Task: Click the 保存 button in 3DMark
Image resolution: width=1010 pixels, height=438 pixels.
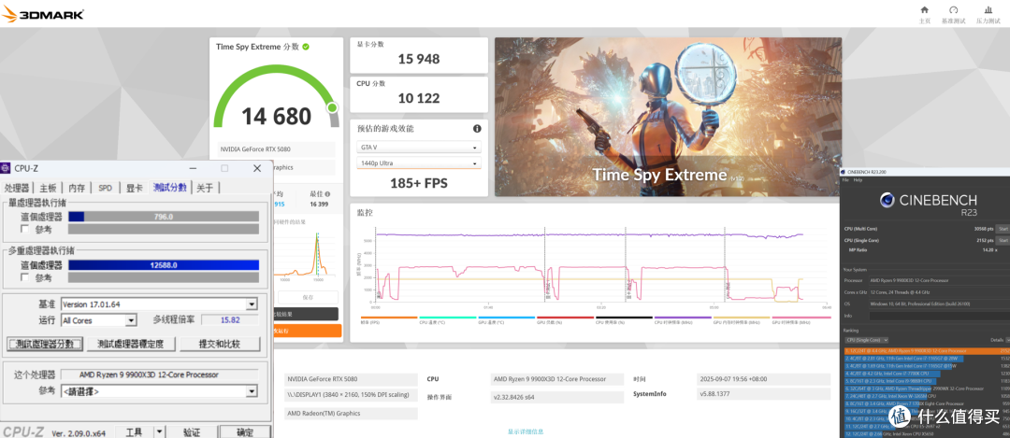Action: pos(307,297)
